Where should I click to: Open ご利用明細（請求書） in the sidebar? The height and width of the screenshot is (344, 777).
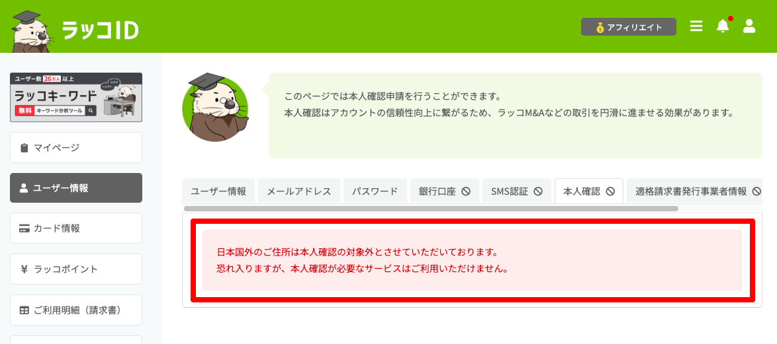coord(76,310)
